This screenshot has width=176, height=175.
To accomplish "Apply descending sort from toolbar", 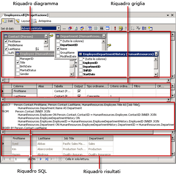I will [x=133, y=28].
